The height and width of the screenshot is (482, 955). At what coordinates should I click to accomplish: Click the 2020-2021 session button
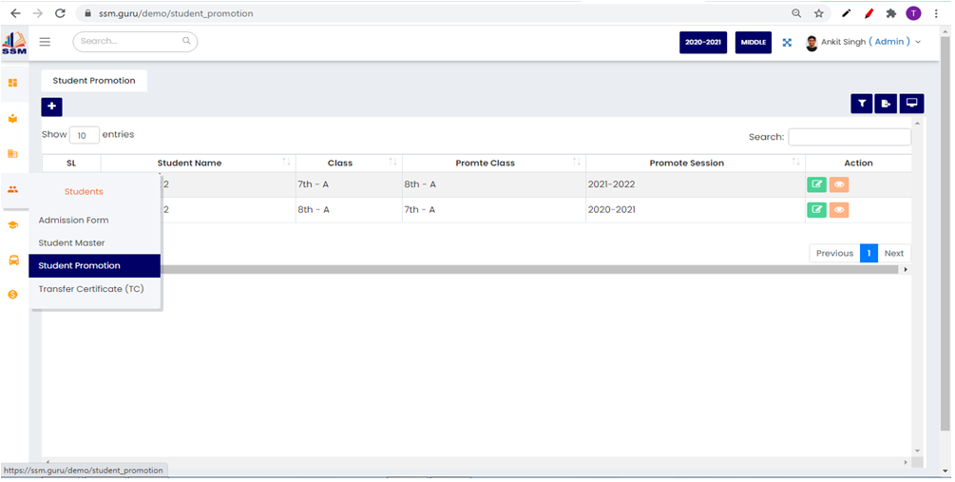tap(703, 42)
